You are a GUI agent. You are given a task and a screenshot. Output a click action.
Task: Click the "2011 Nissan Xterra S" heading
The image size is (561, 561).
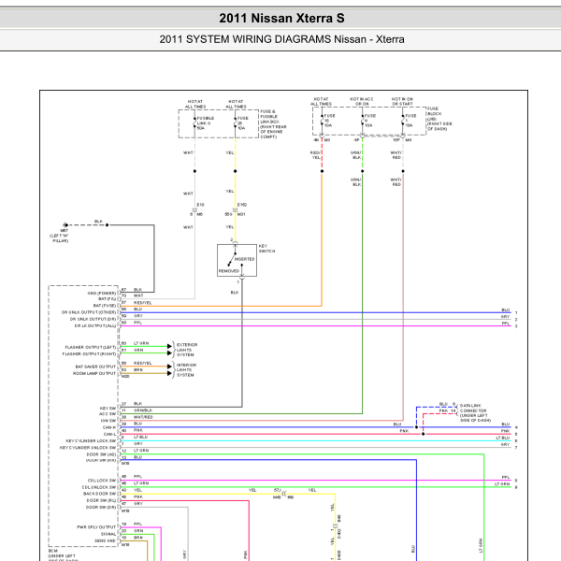click(x=281, y=19)
